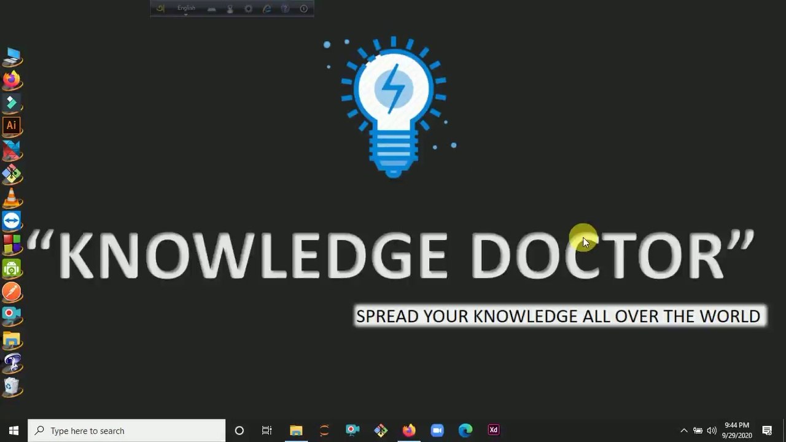Click help question mark in top bar
The width and height of the screenshot is (786, 442).
285,9
